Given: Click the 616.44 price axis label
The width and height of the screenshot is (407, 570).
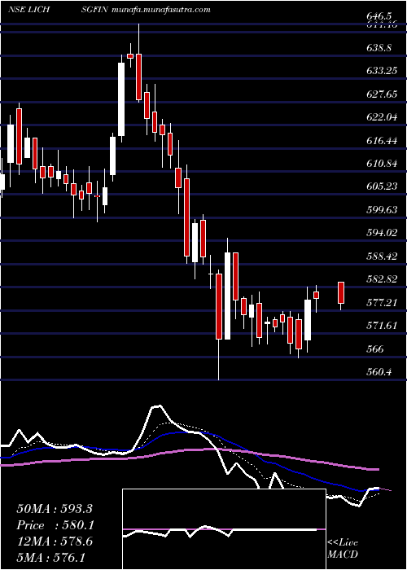Looking at the screenshot, I should [381, 140].
